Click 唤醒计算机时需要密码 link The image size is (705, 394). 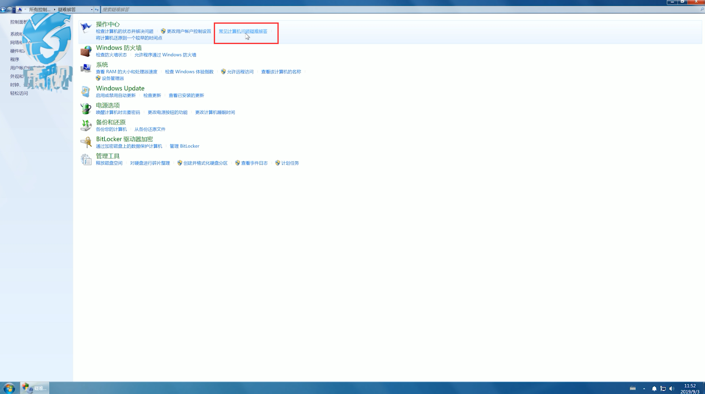118,113
